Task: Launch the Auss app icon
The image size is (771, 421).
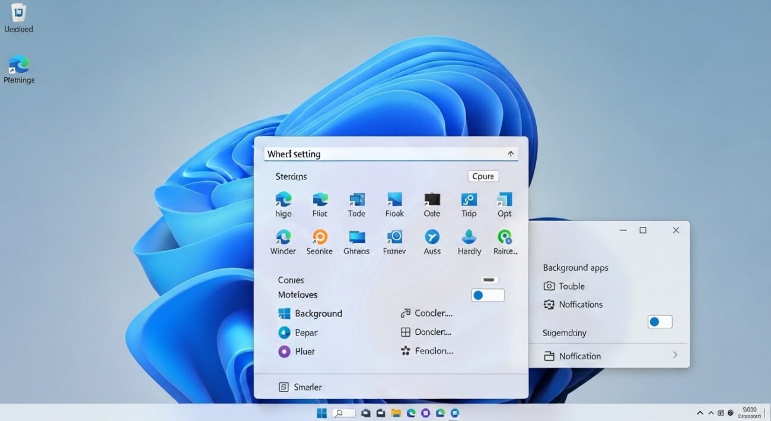Action: [x=432, y=238]
